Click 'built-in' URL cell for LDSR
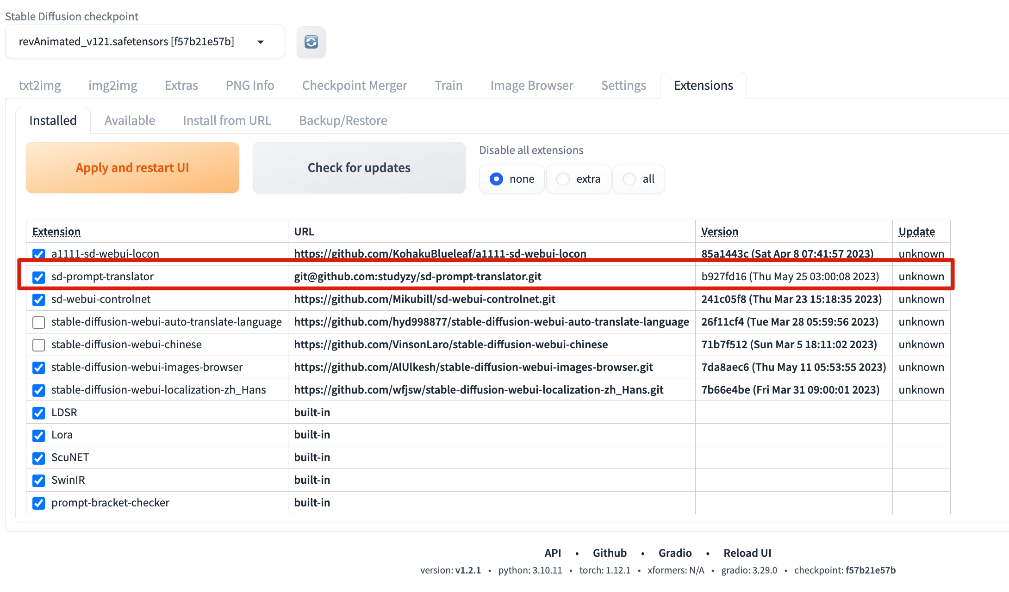Screen dimensions: 1009x592 coord(312,413)
